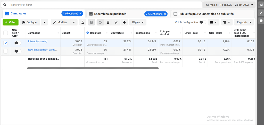Click the 'Non actif / Actif' column header

(15, 33)
